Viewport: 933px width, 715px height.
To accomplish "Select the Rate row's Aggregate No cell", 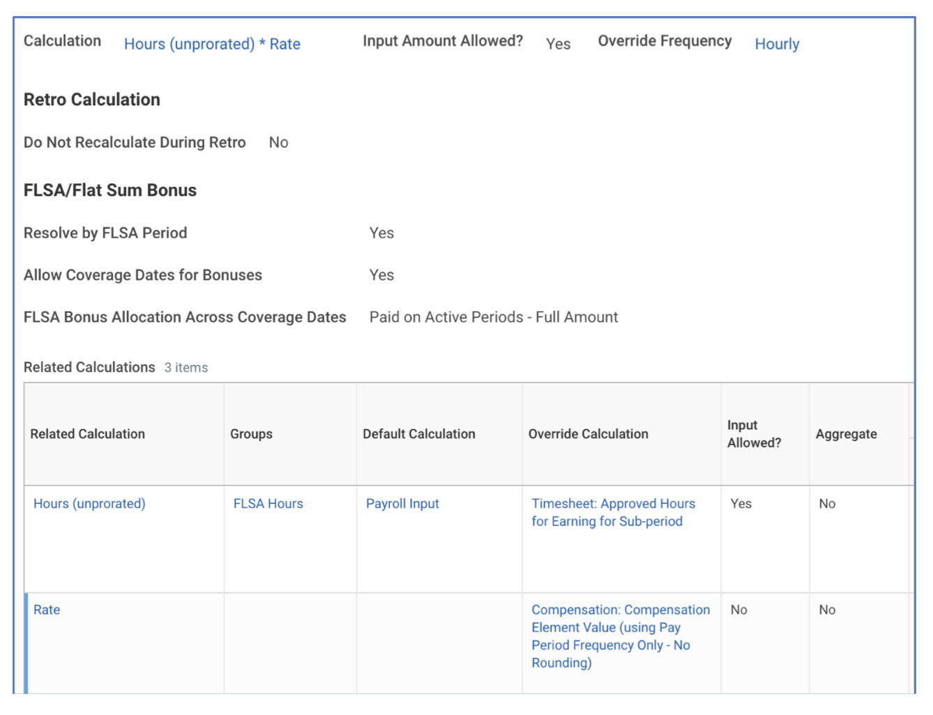I will pyautogui.click(x=827, y=610).
